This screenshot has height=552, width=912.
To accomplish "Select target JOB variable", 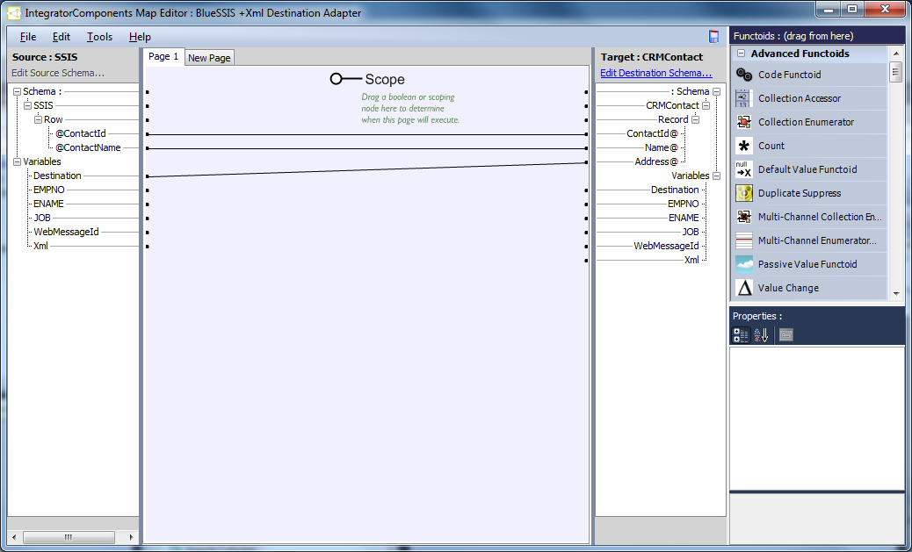I will click(691, 232).
